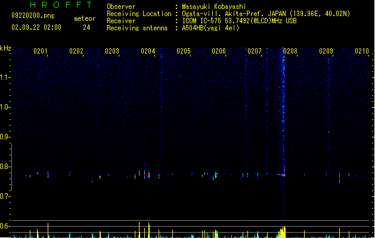
Task: Click the Observer name Masayuki Kobayashi
Action: 214,7
